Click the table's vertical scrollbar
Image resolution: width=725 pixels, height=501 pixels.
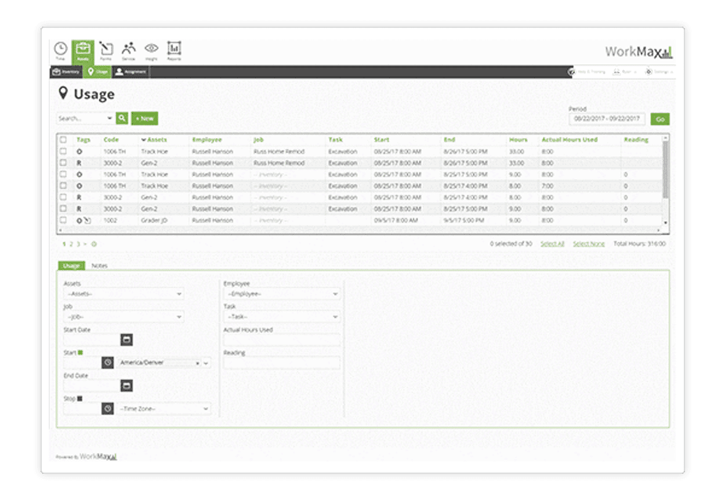(x=665, y=174)
